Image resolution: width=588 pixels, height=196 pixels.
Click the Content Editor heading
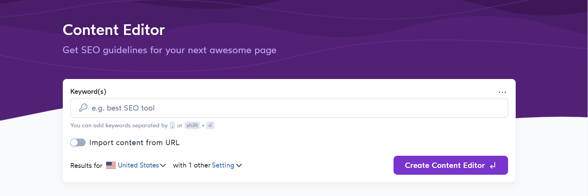[x=114, y=30]
